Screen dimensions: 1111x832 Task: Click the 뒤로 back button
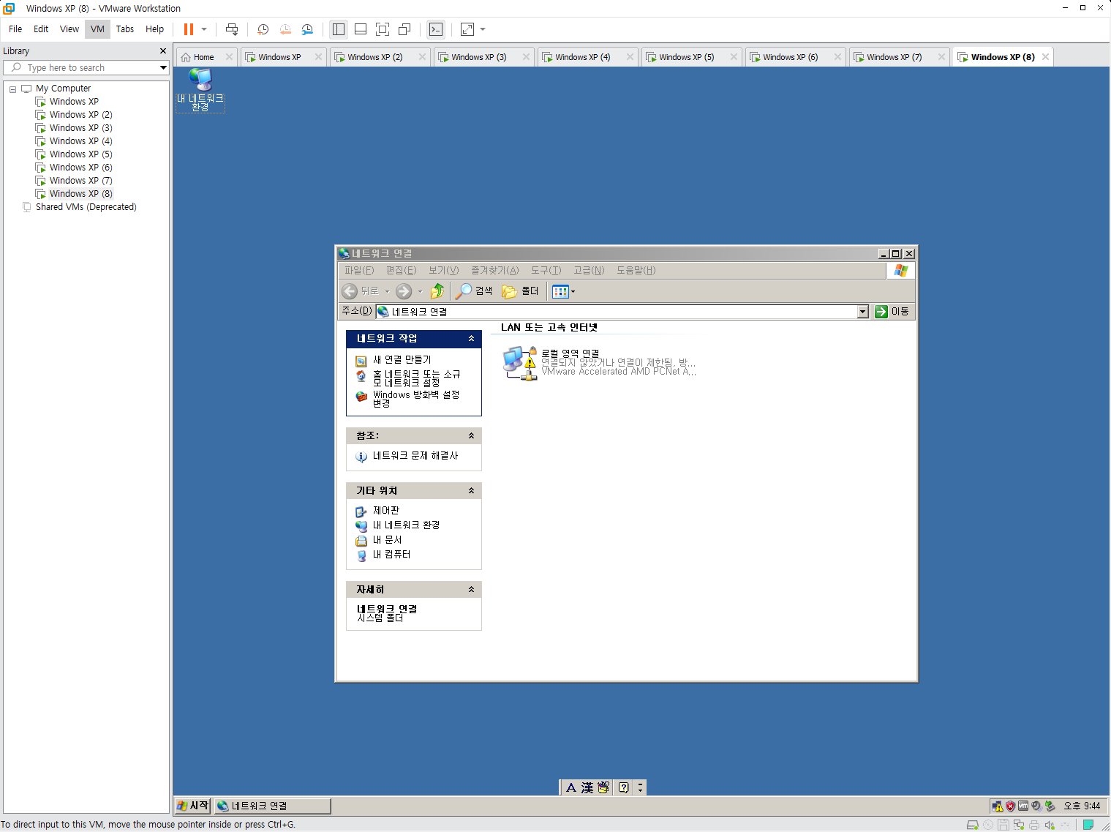[361, 291]
